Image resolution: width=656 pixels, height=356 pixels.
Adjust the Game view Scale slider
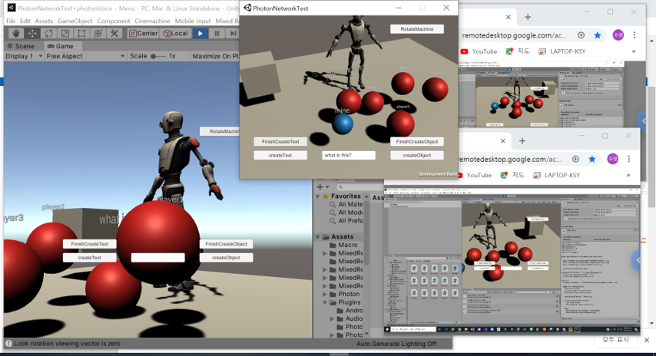tap(158, 56)
